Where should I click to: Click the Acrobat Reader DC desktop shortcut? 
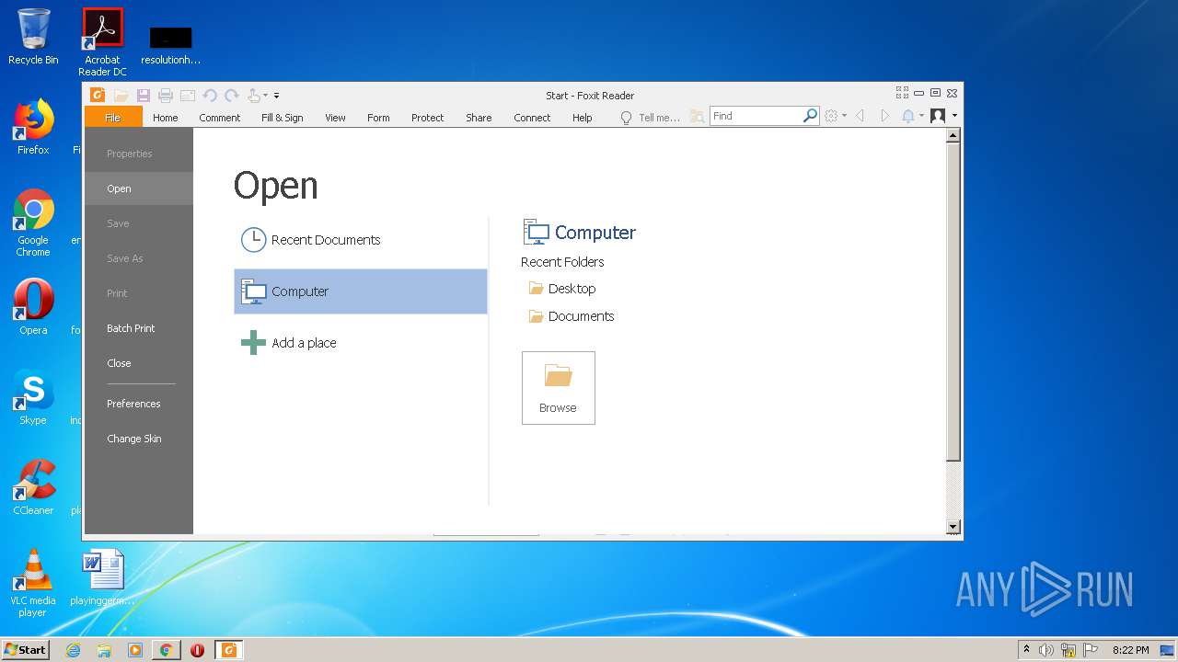[x=102, y=42]
